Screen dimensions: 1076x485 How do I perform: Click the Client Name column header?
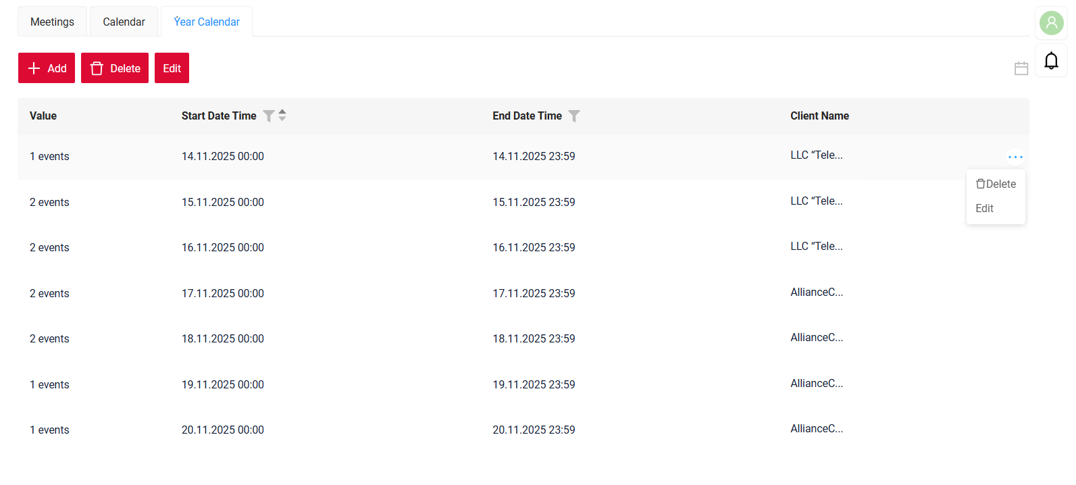[819, 116]
